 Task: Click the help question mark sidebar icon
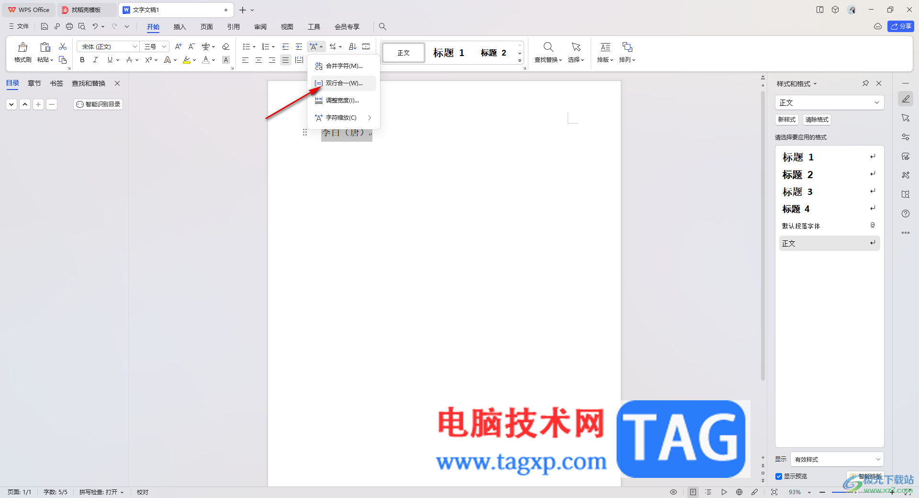(906, 214)
